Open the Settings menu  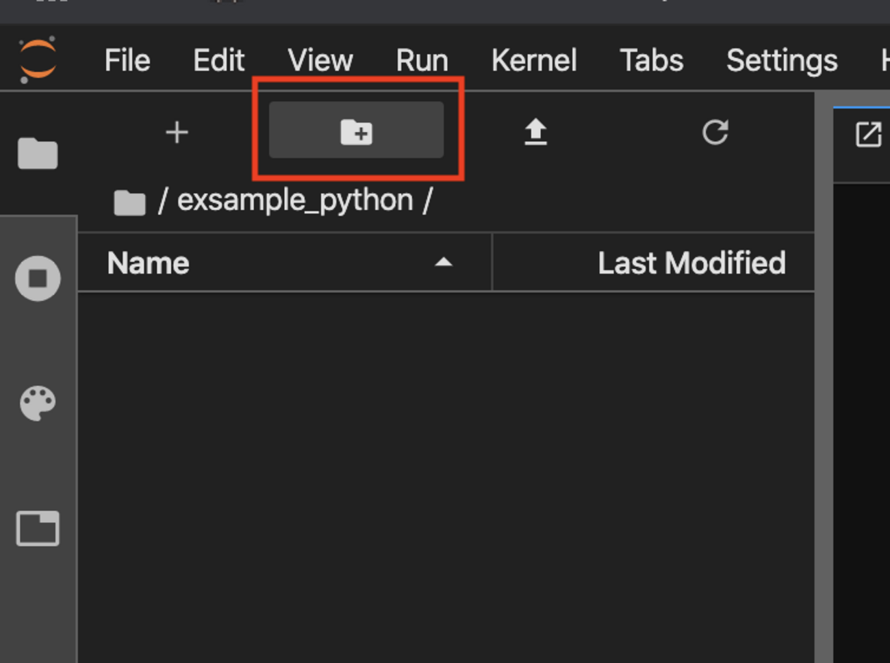click(x=781, y=61)
